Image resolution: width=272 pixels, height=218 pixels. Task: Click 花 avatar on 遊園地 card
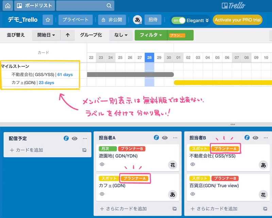coord(173,165)
